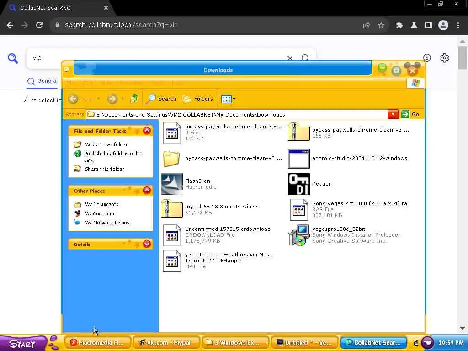Viewport: 468px width, 351px height.
Task: Open the Explorer Search tool
Action: tap(161, 99)
